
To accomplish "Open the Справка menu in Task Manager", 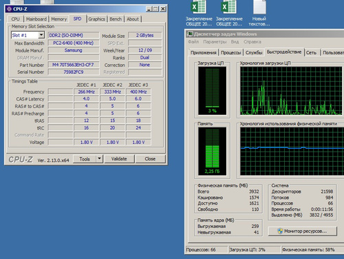I will pyautogui.click(x=252, y=42).
